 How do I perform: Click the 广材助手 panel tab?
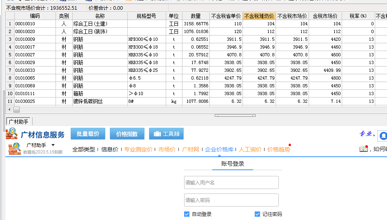point(18,122)
